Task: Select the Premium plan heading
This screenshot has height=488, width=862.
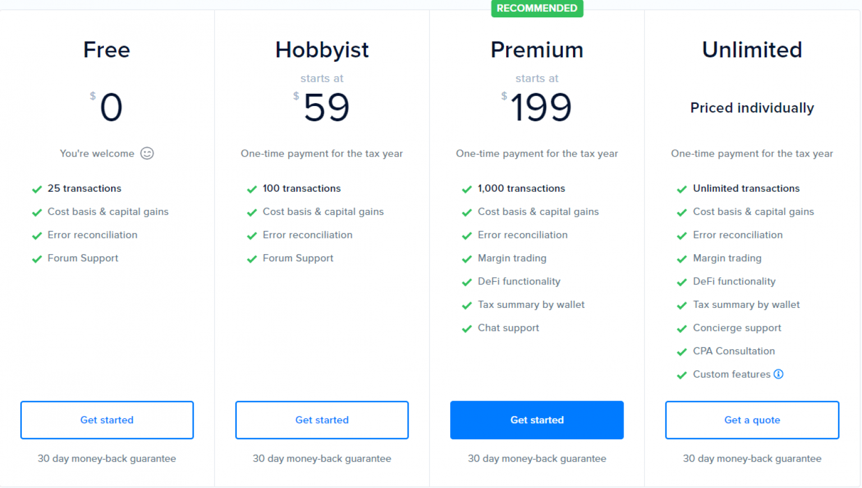Action: pyautogui.click(x=537, y=50)
